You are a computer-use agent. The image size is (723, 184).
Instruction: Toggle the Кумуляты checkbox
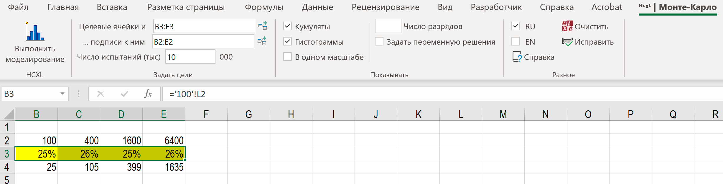coord(287,26)
